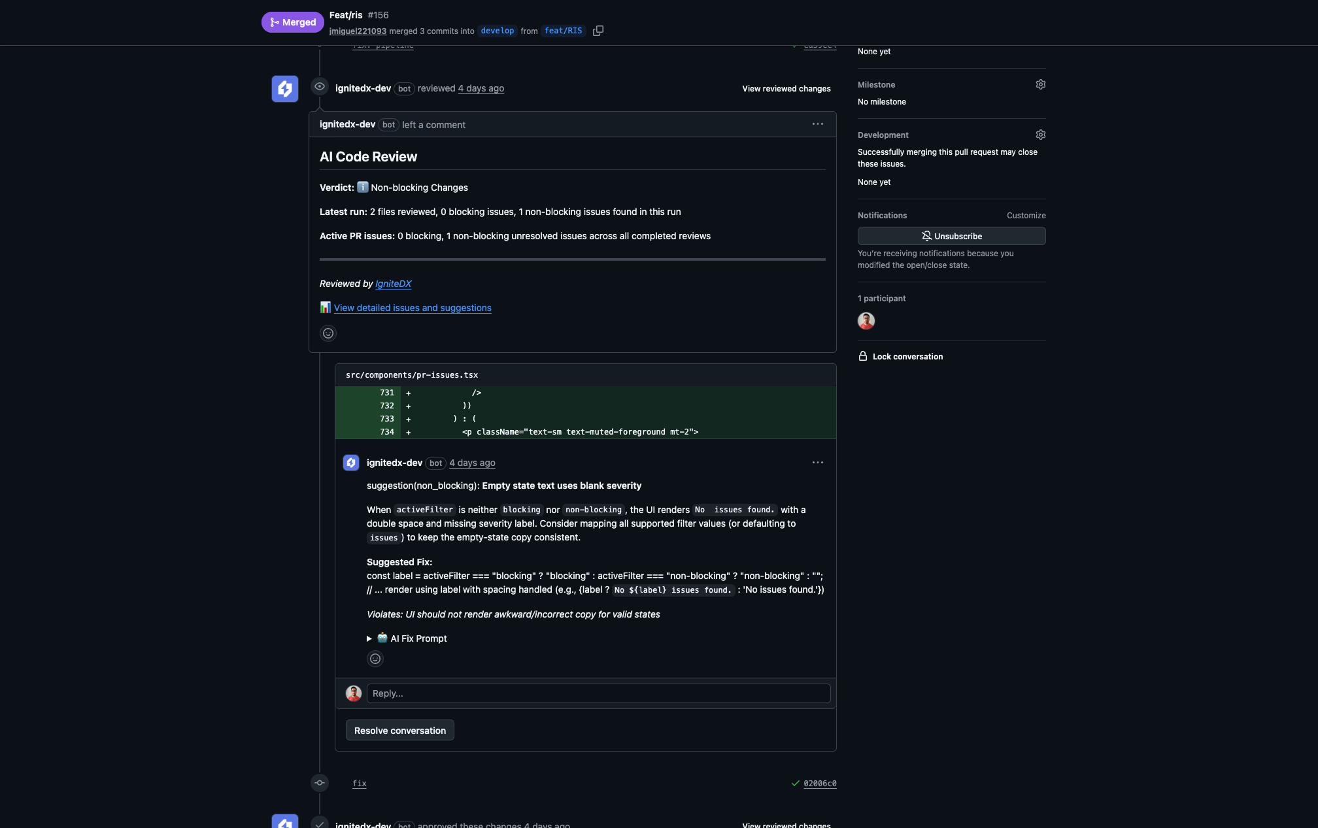Open the review comment options menu

click(817, 124)
